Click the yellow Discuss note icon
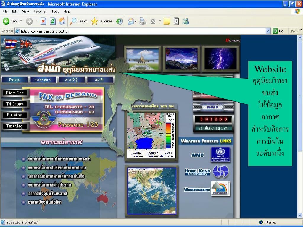 coord(167,21)
